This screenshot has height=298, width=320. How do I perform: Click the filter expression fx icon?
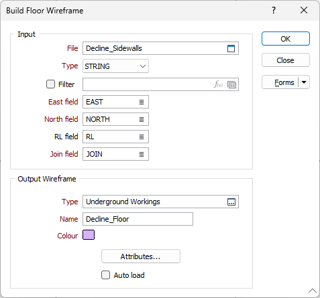pos(218,84)
